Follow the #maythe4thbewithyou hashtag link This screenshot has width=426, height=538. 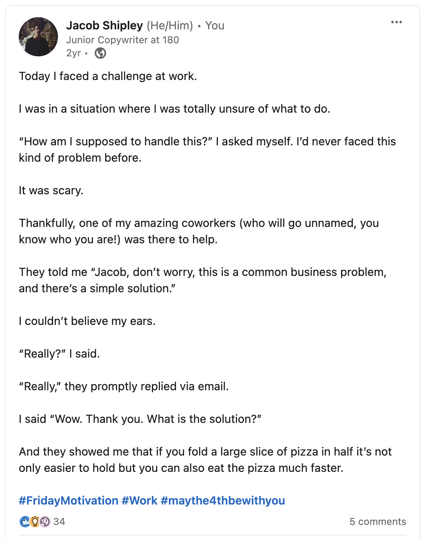click(x=223, y=500)
